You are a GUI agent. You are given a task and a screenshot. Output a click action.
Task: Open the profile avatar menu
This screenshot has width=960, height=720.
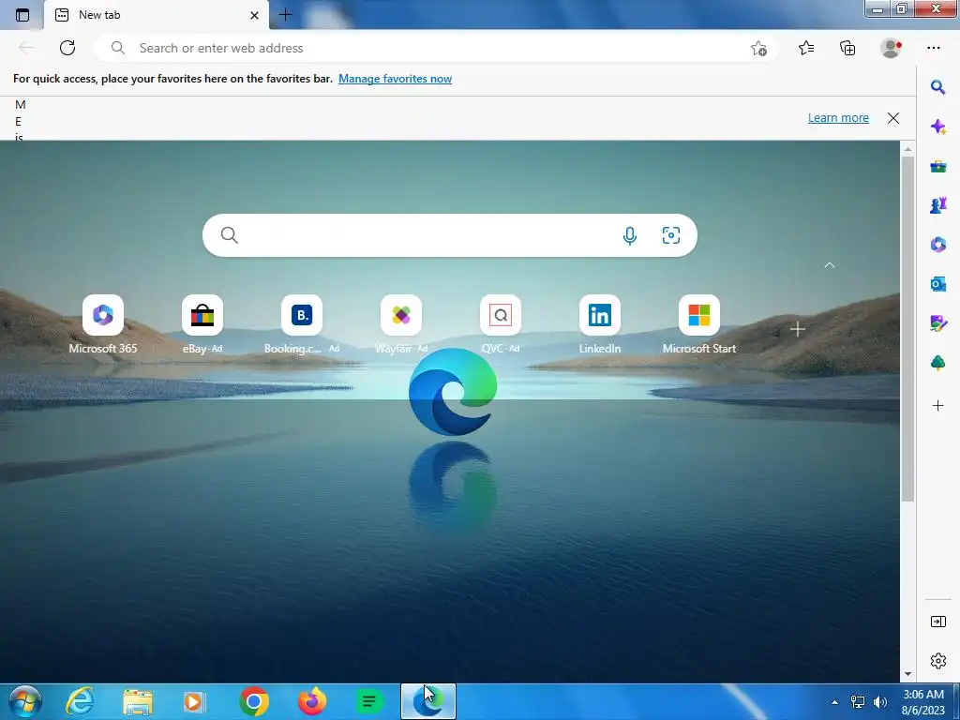[891, 48]
